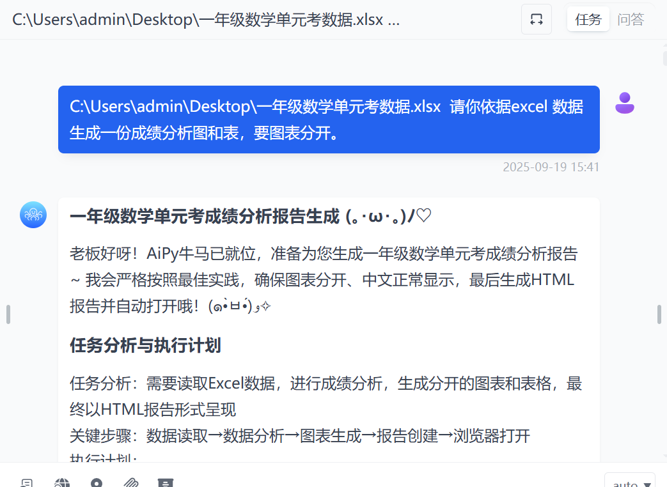
Task: Click the chat scrollbar thumb at top right
Action: 664,58
